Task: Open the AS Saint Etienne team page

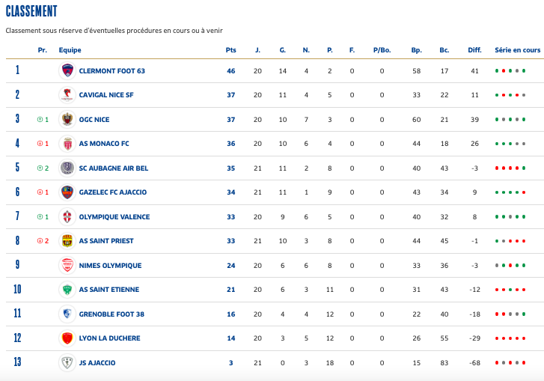Action: [109, 290]
